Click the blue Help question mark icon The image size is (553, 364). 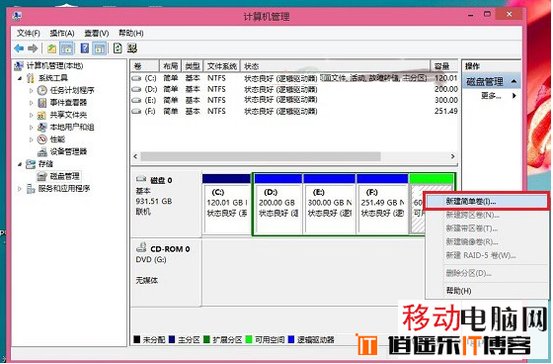85,48
